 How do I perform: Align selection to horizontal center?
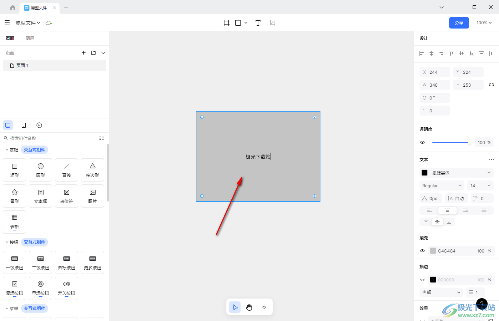431,53
